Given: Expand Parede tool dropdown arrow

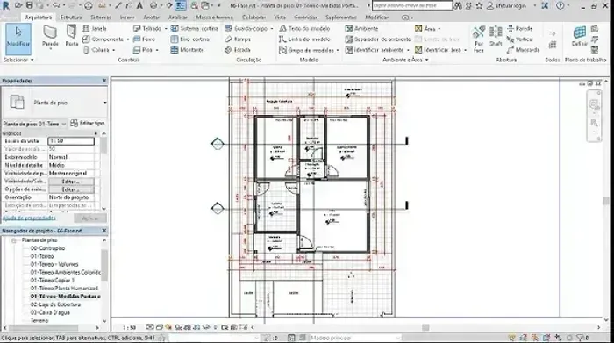Looking at the screenshot, I should coord(50,49).
